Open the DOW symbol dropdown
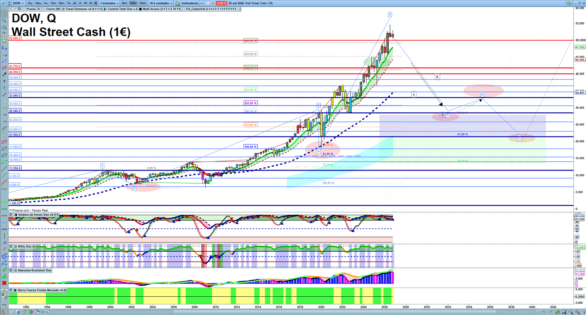This screenshot has height=315, width=586. pyautogui.click(x=18, y=3)
